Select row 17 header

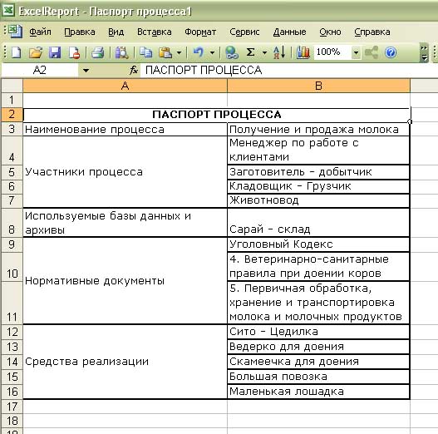[x=12, y=407]
